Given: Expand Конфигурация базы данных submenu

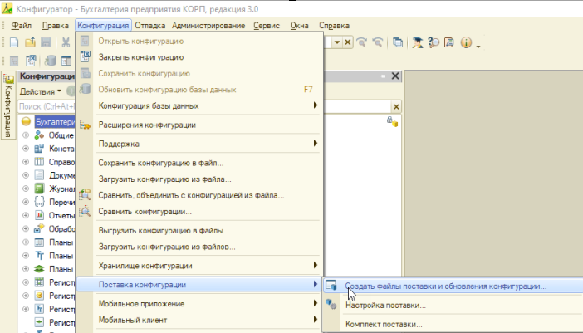Looking at the screenshot, I should 199,106.
